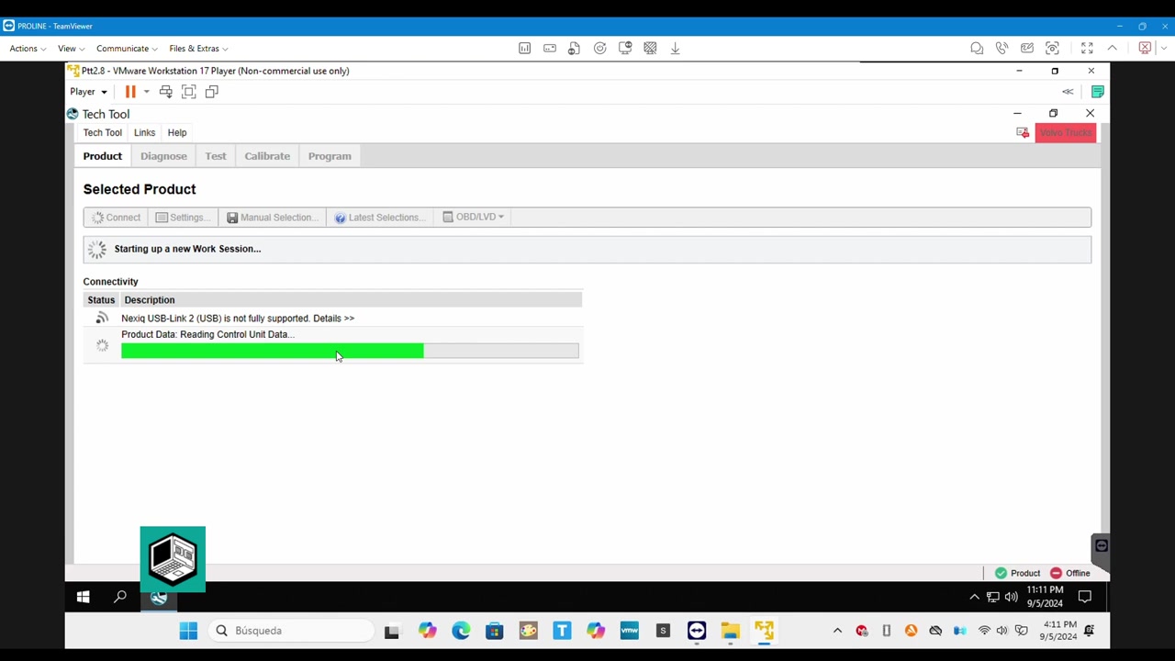1175x661 pixels.
Task: Click in the Búsqueda search box
Action: 293,631
